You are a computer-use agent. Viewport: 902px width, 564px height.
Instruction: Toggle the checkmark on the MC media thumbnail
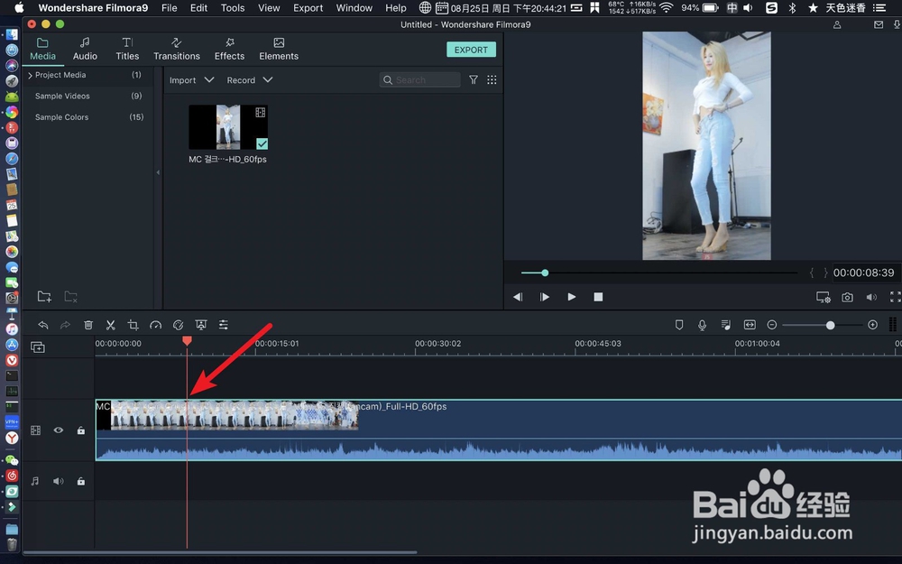click(262, 143)
